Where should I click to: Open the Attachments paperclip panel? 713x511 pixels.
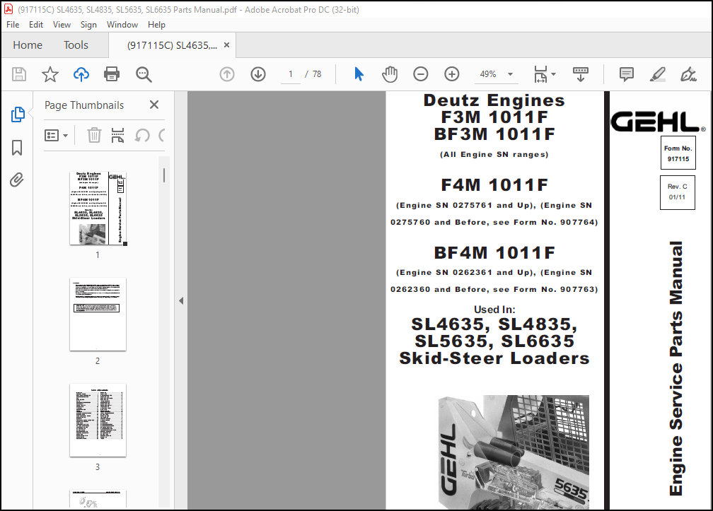17,180
